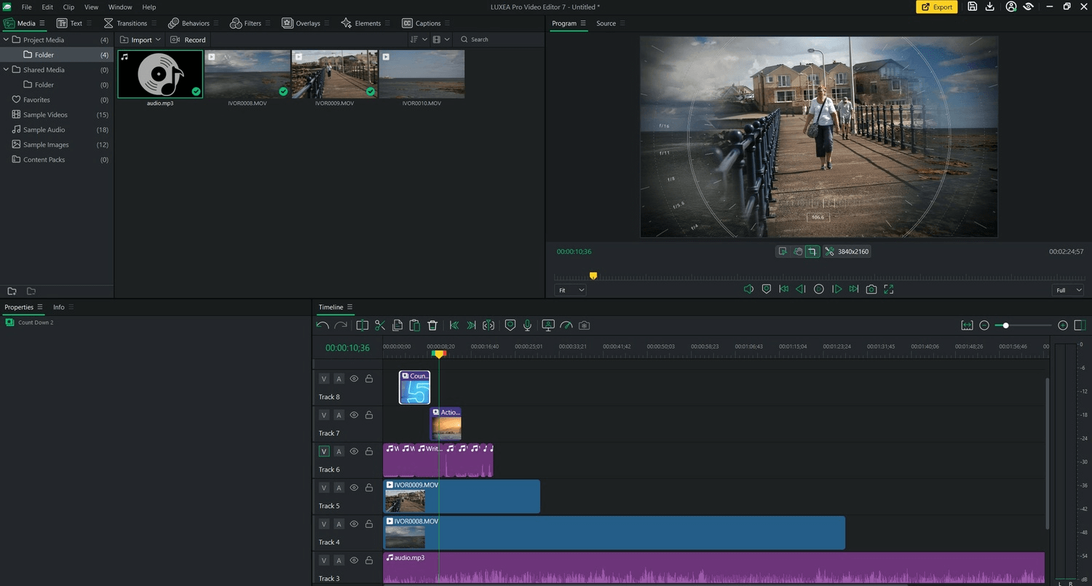Hide Track 5 using its eye toggle
Image resolution: width=1092 pixels, height=586 pixels.
(354, 487)
